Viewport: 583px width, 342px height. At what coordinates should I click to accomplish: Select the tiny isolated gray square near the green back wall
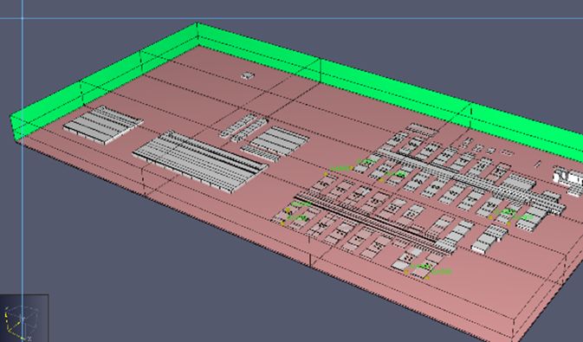[248, 75]
